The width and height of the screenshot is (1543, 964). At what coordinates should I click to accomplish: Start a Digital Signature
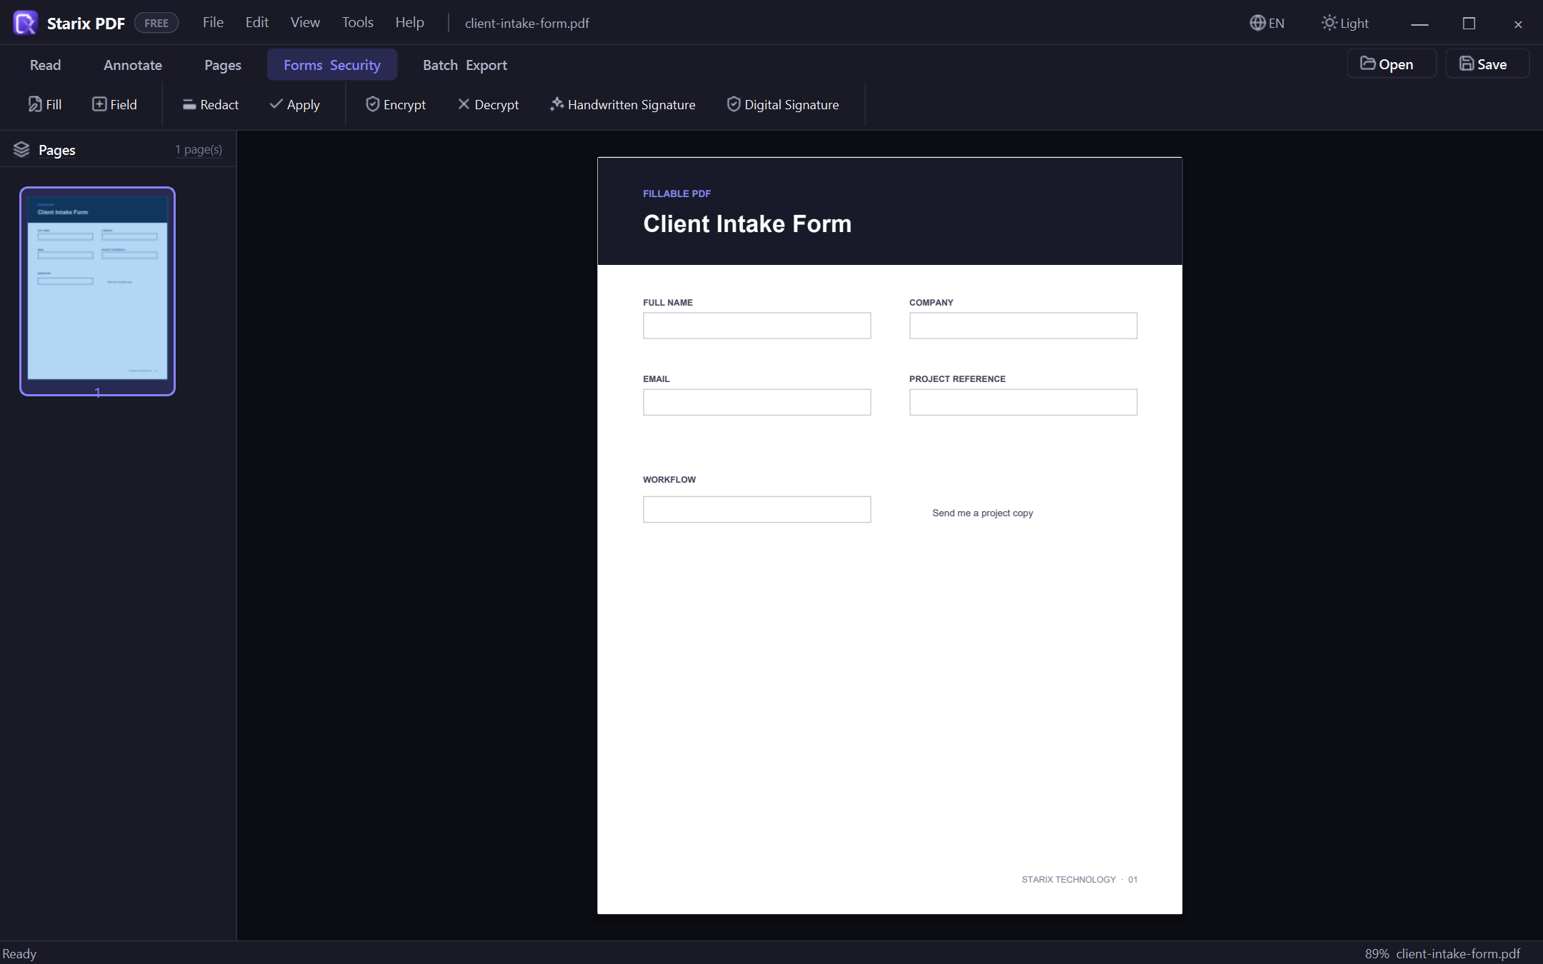pos(783,104)
